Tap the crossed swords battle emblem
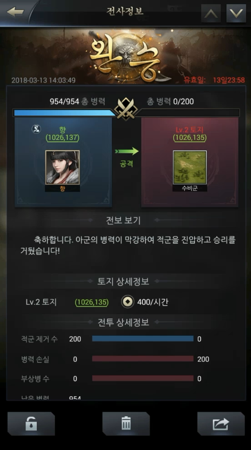 point(126,109)
